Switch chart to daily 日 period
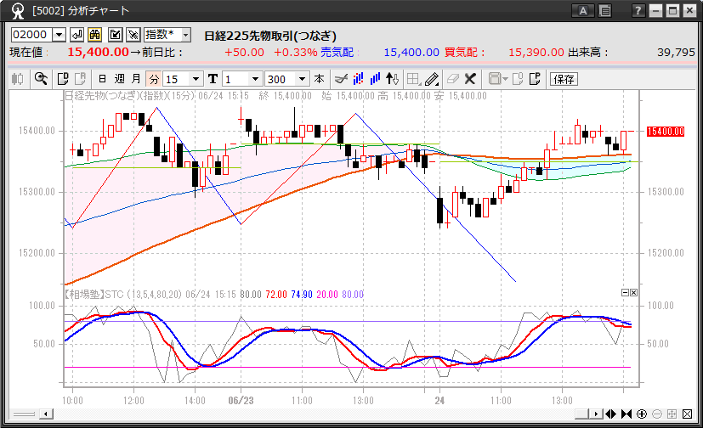The image size is (703, 428). click(102, 79)
